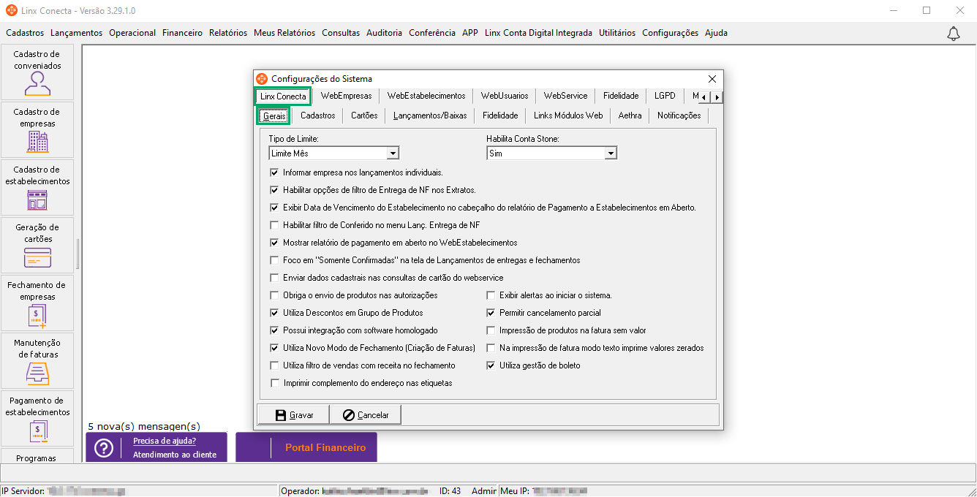
Task: Close the Configurações do Sistema dialog
Action: pos(712,79)
